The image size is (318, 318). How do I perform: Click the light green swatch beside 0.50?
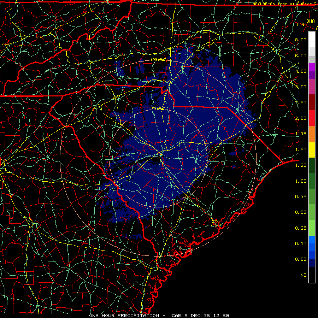tap(312, 212)
